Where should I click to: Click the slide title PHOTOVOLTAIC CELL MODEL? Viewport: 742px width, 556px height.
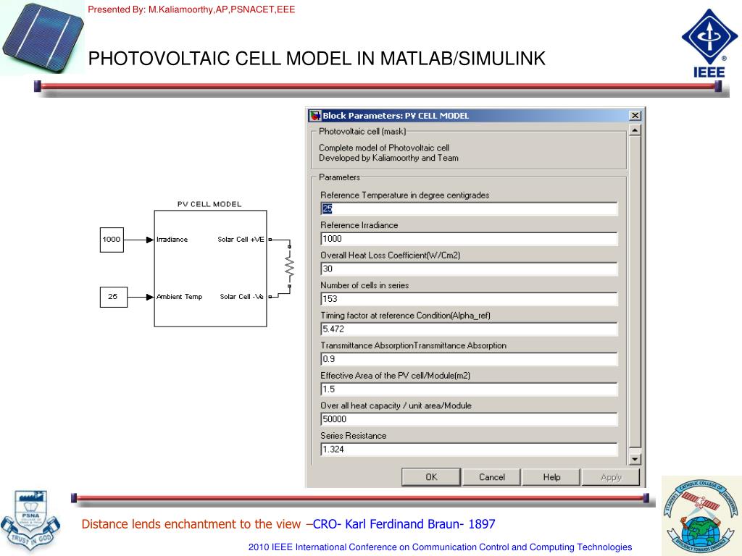point(317,59)
